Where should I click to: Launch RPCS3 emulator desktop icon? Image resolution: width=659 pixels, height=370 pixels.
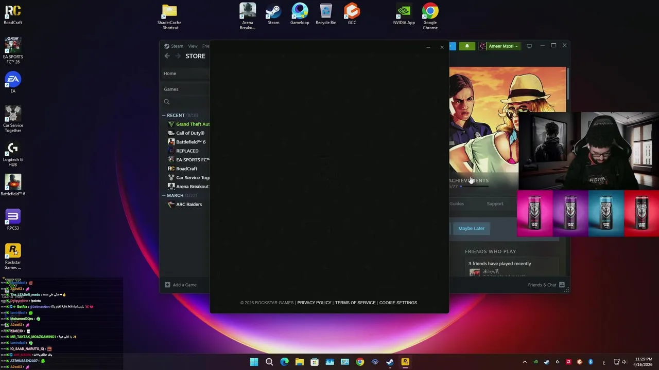tap(13, 219)
